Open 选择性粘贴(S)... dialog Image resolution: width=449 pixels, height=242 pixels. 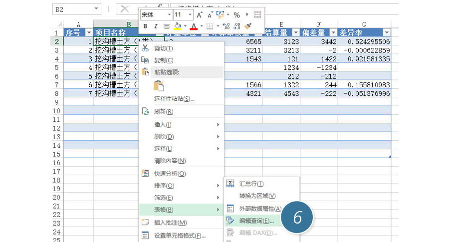[x=181, y=99]
